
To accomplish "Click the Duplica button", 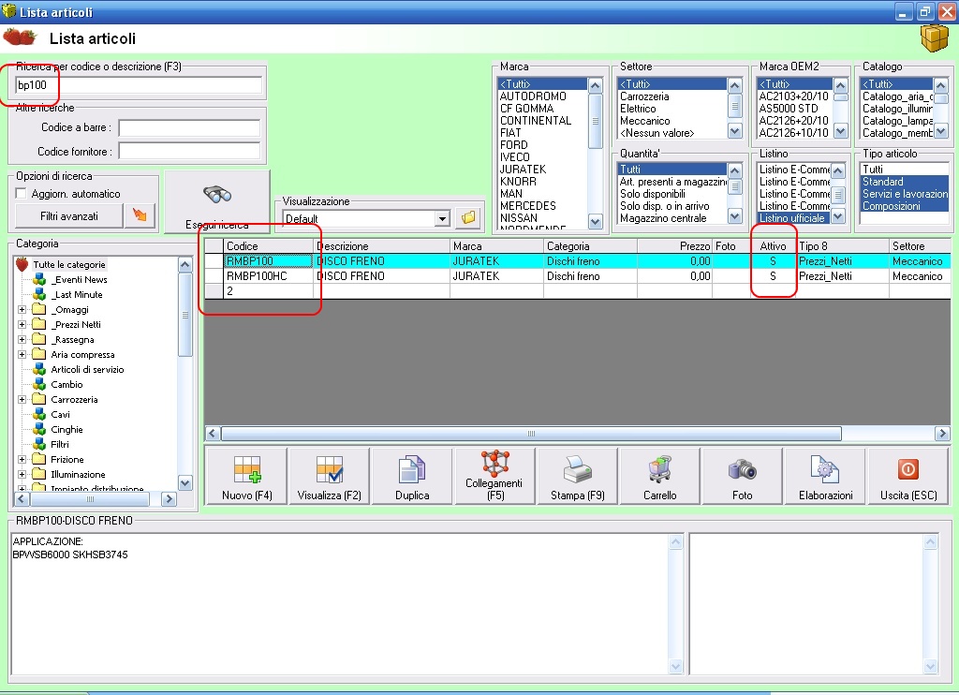I will 412,477.
